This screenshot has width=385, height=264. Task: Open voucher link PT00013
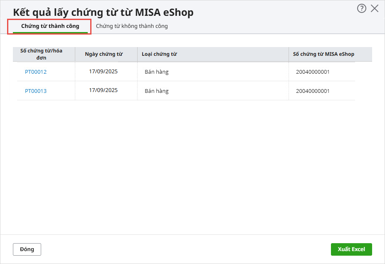pos(36,91)
